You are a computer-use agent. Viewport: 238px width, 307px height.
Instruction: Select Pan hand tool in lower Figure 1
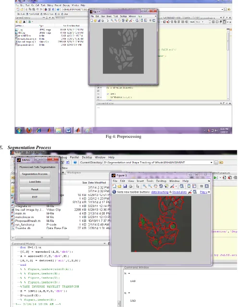click(155, 186)
